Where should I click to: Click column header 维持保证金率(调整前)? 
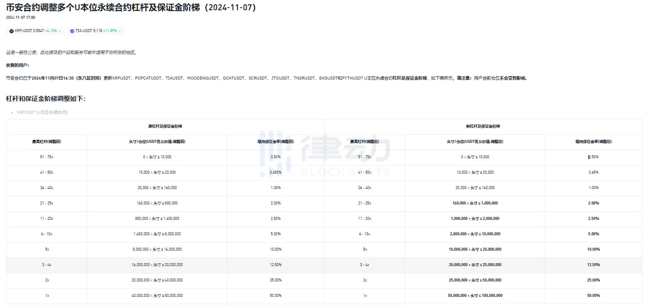(x=276, y=142)
